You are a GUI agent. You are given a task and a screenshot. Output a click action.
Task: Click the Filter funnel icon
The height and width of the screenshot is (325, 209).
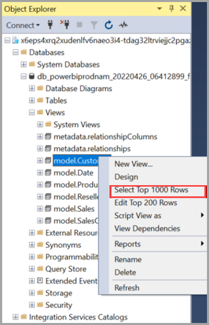click(x=94, y=25)
